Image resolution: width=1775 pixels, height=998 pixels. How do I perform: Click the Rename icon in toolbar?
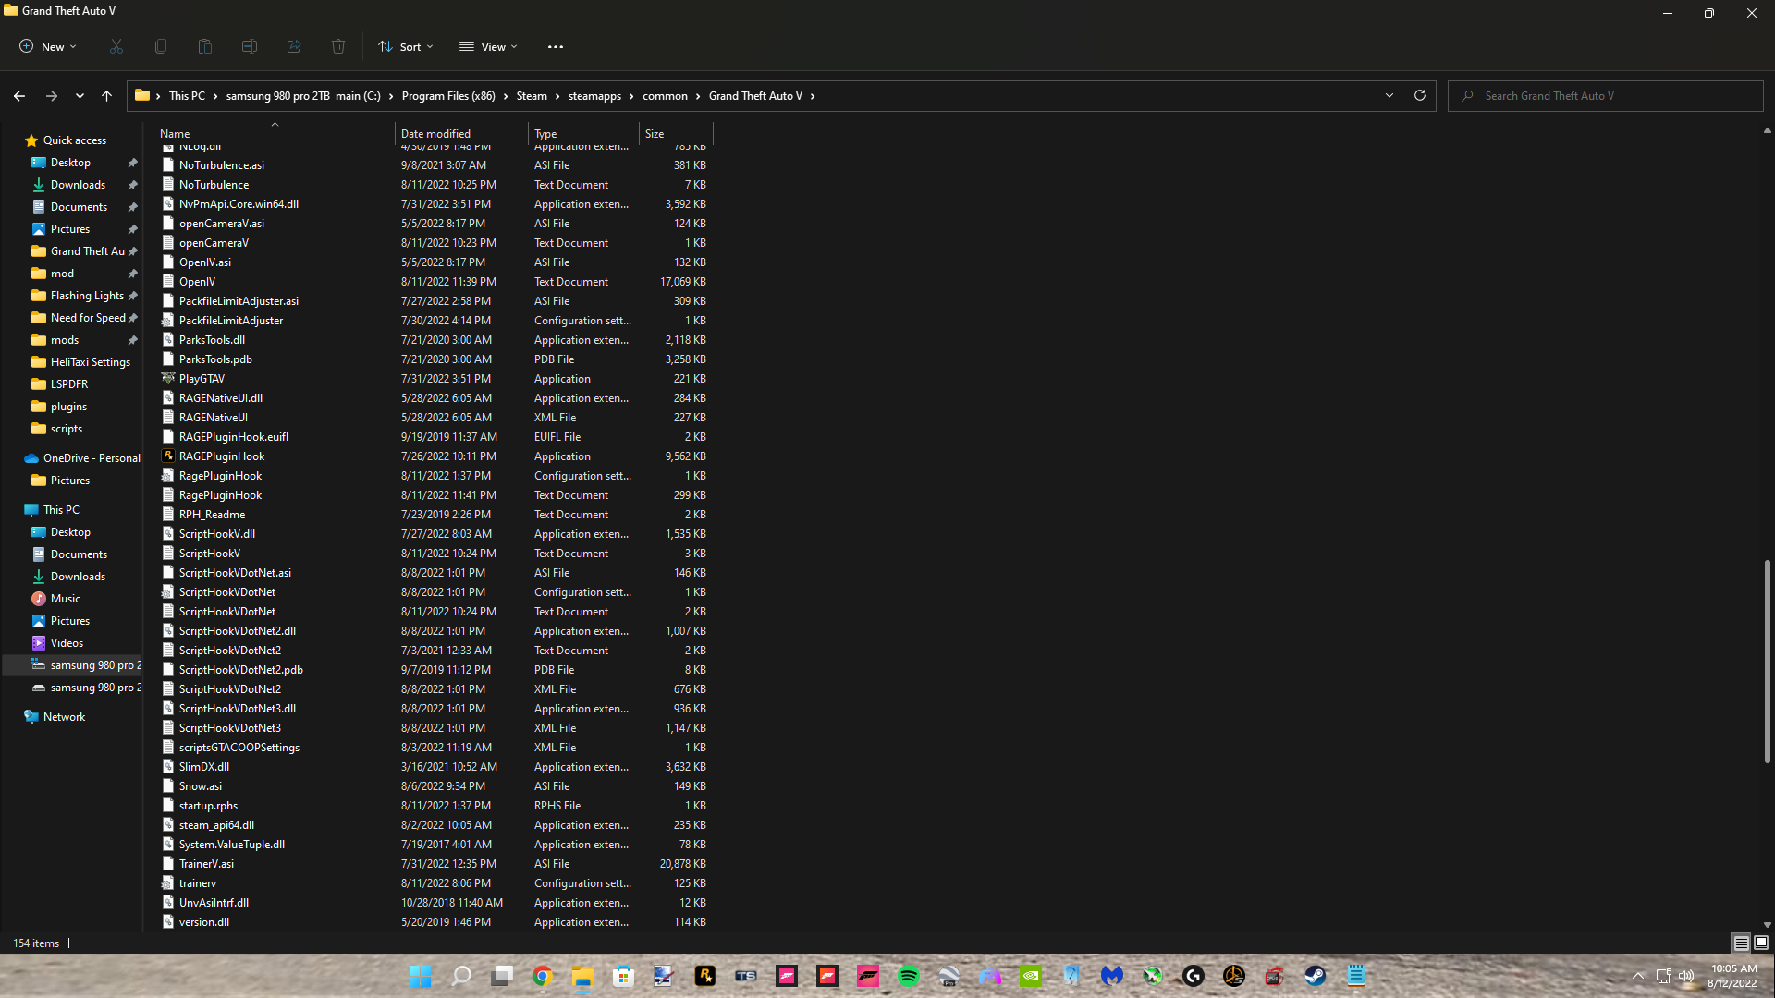tap(250, 46)
